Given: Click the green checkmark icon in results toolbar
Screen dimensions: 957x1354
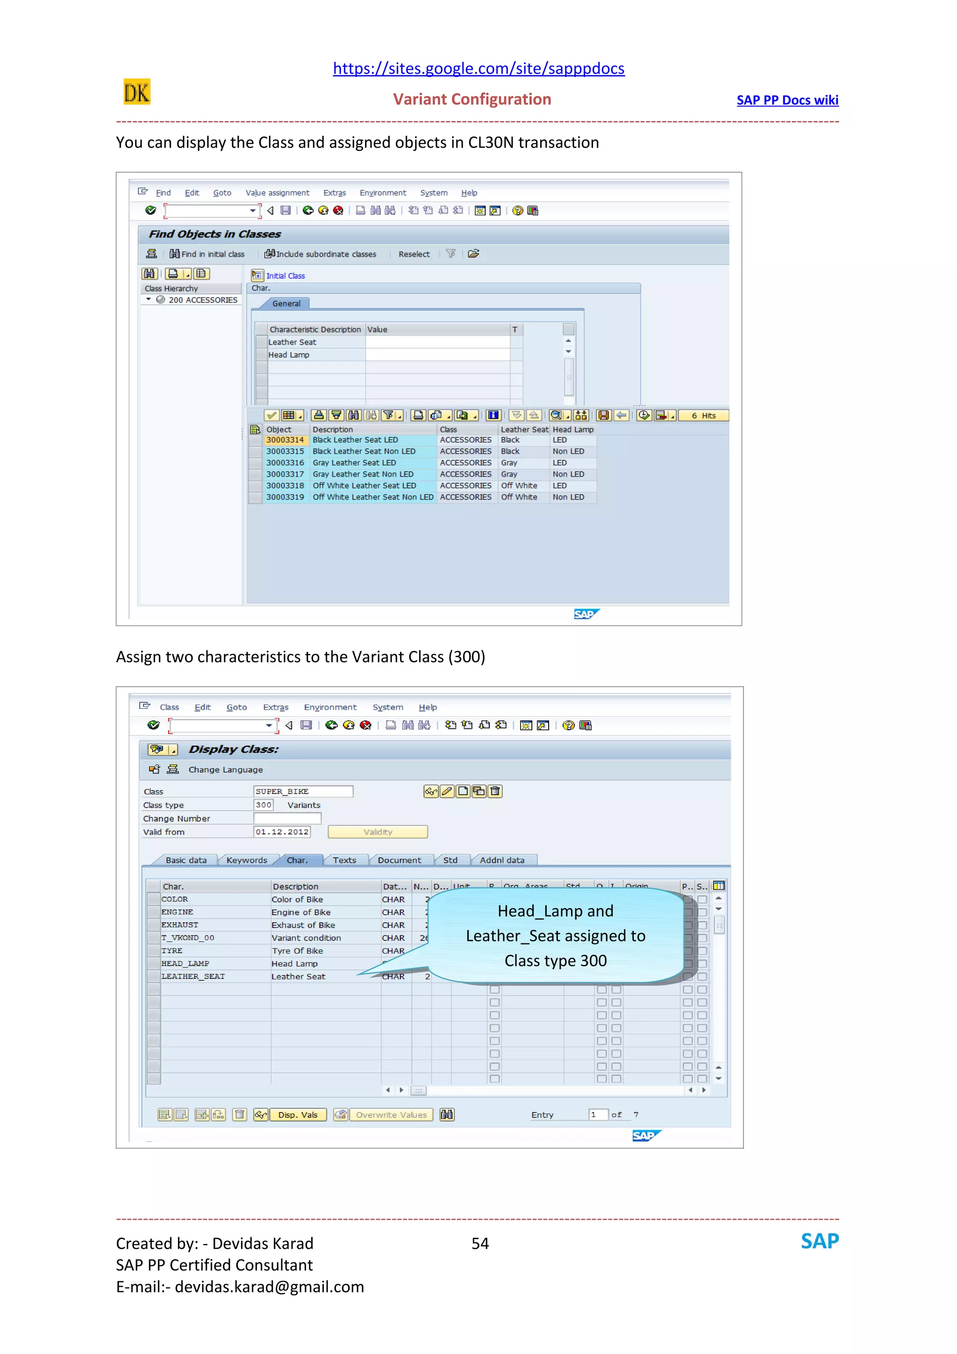Looking at the screenshot, I should (271, 415).
